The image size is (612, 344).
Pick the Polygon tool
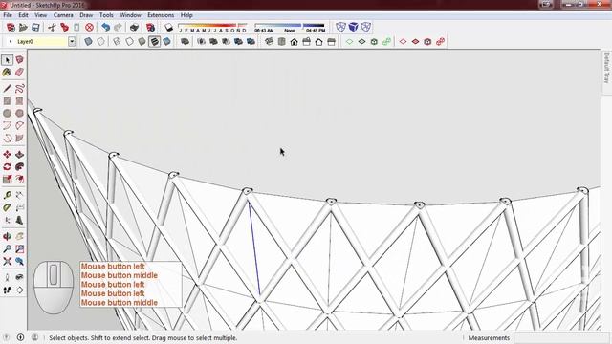19,113
